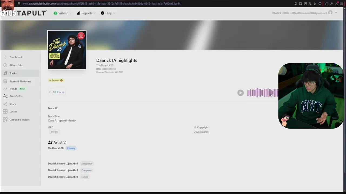Click the browser translate icon
This screenshot has width=346, height=194.
pyautogui.click(x=310, y=4)
